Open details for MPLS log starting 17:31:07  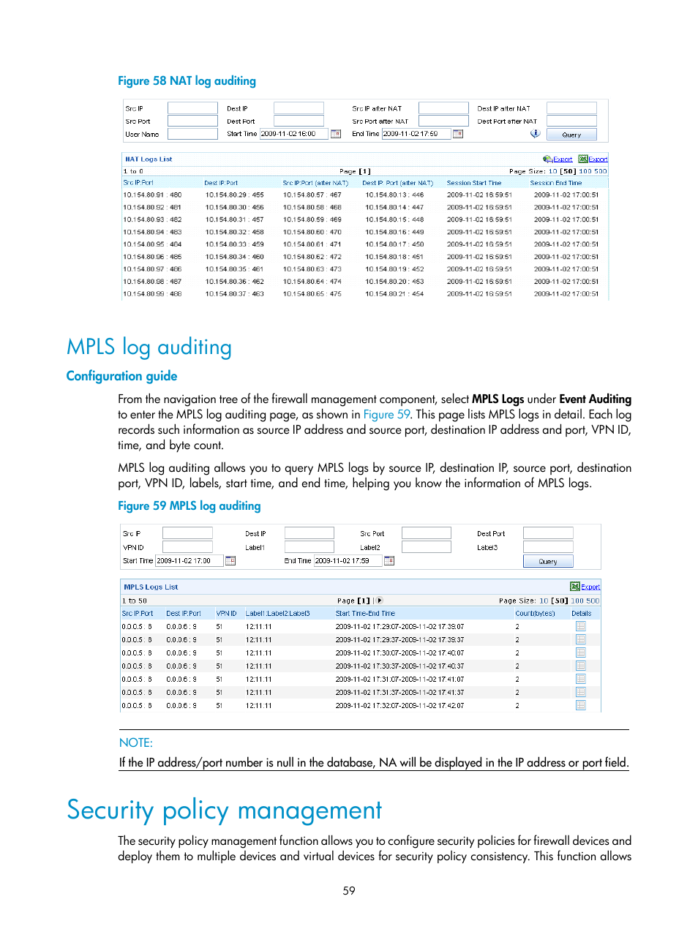pos(581,679)
